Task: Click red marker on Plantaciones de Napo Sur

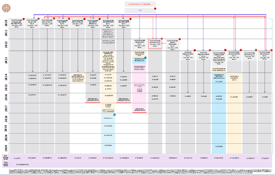Action: [x=272, y=50]
